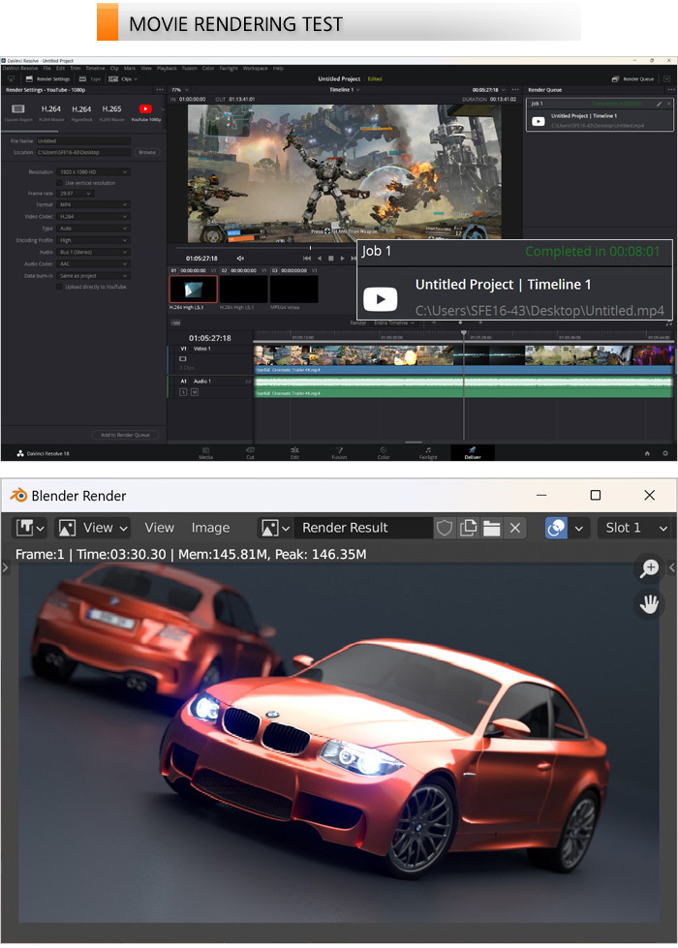
Task: Open the Video Codec H.264 dropdown
Action: (x=93, y=217)
